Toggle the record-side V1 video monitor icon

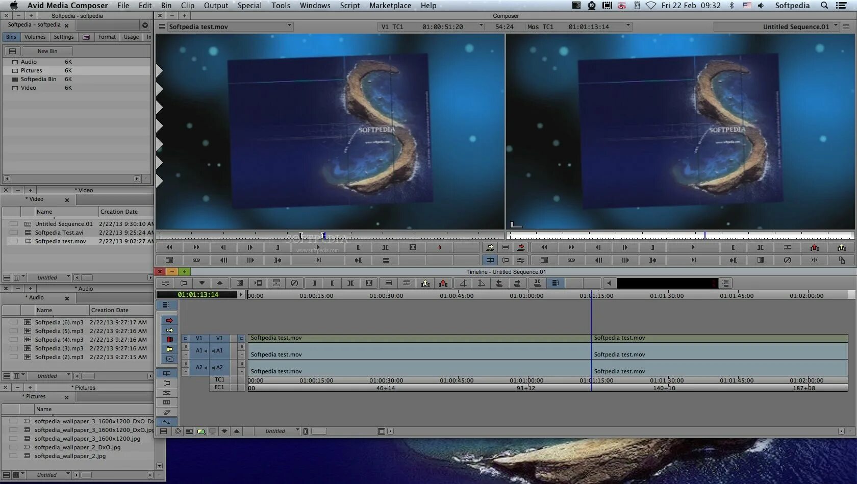click(x=242, y=338)
